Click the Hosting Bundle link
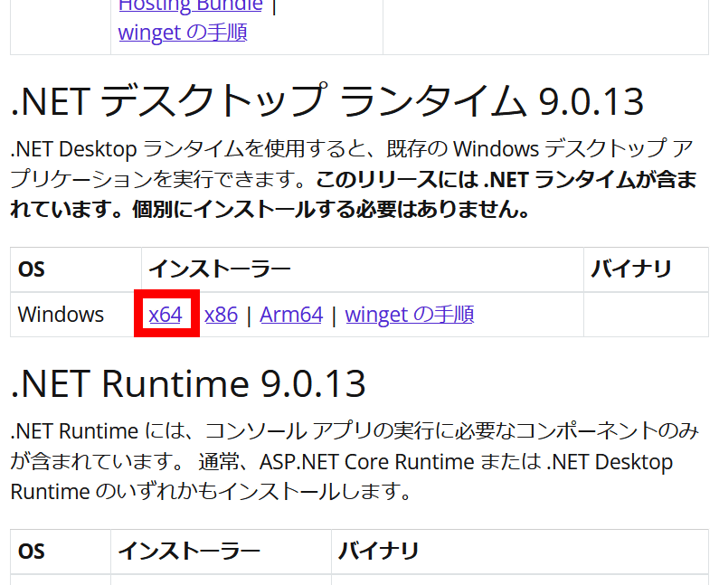The height and width of the screenshot is (585, 719). pos(190,6)
